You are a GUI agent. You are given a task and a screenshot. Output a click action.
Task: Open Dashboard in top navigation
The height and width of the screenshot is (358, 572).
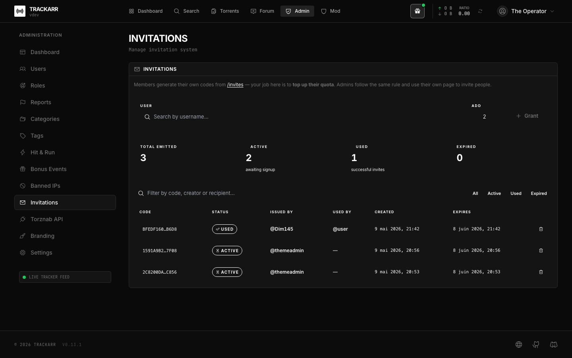click(x=146, y=11)
